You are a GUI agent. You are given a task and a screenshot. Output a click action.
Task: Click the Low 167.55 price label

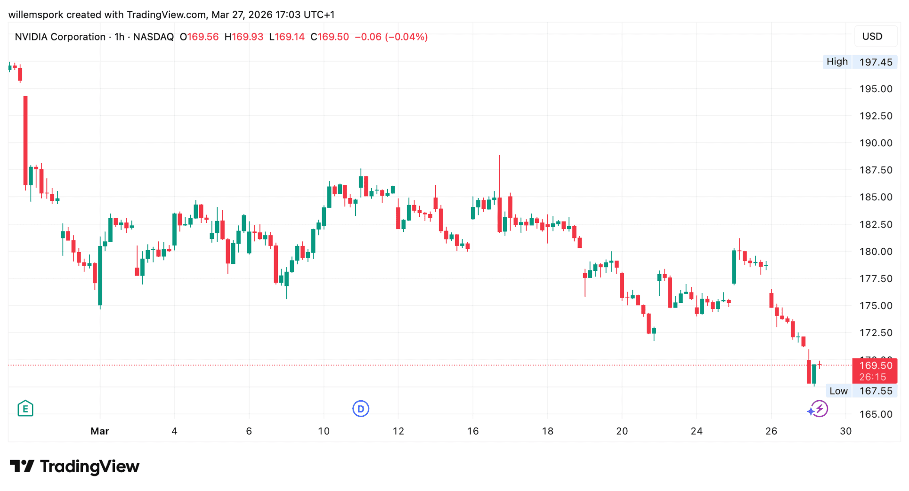coord(861,391)
